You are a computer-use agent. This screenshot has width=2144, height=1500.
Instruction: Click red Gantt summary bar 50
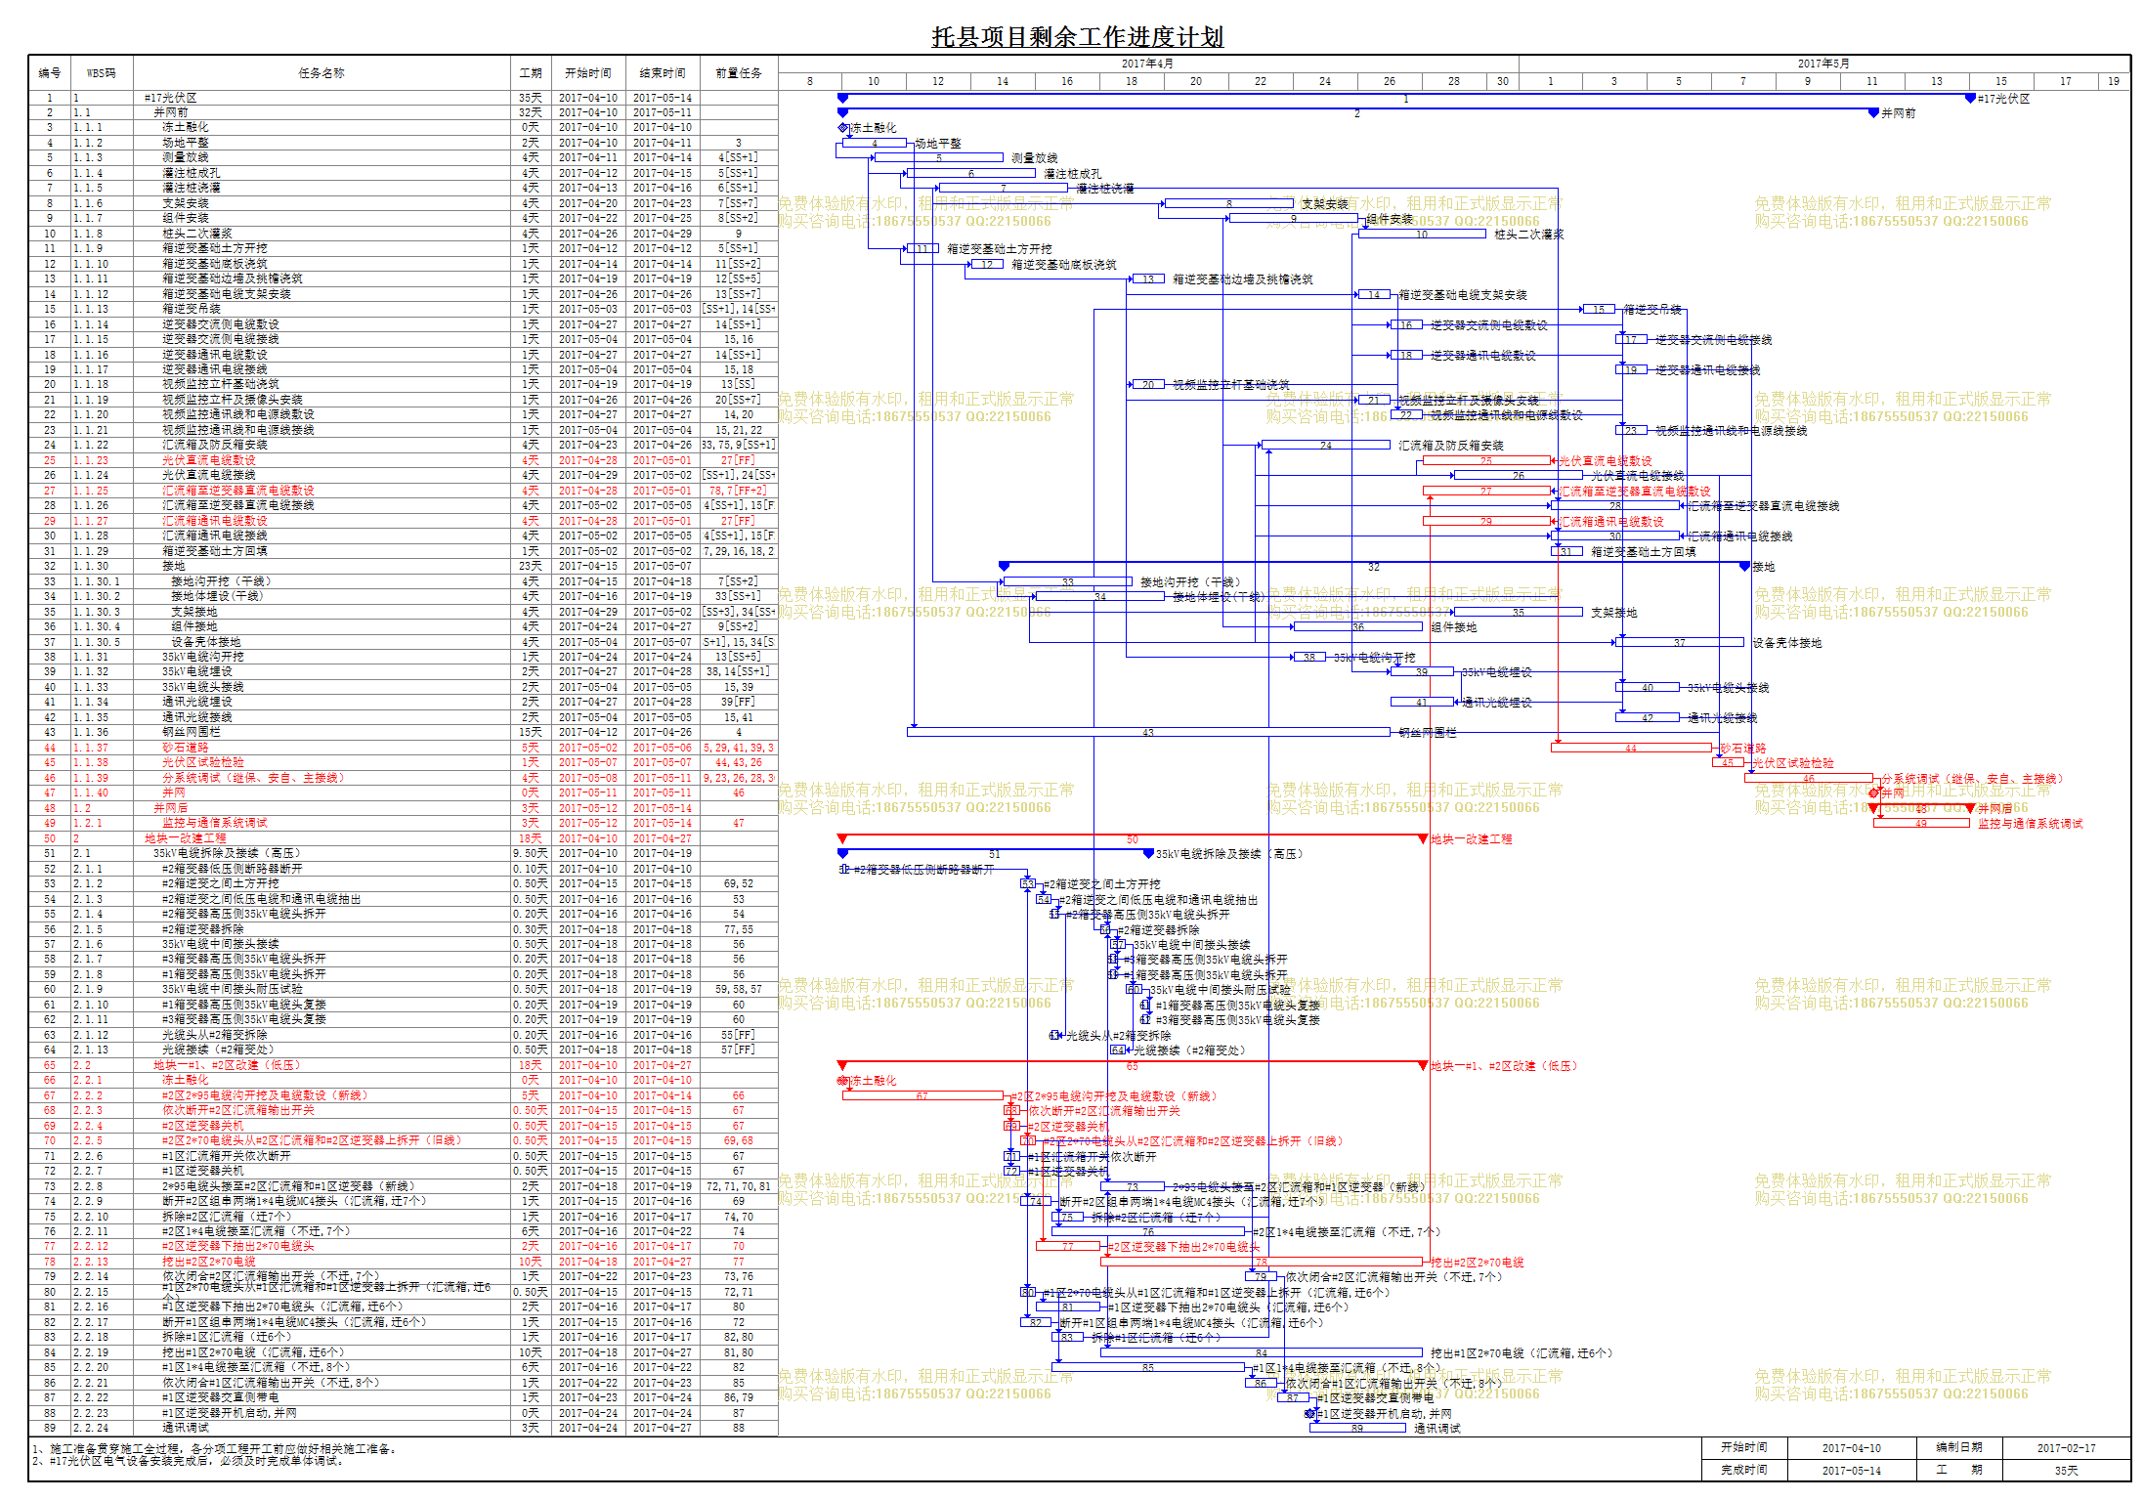click(1133, 838)
